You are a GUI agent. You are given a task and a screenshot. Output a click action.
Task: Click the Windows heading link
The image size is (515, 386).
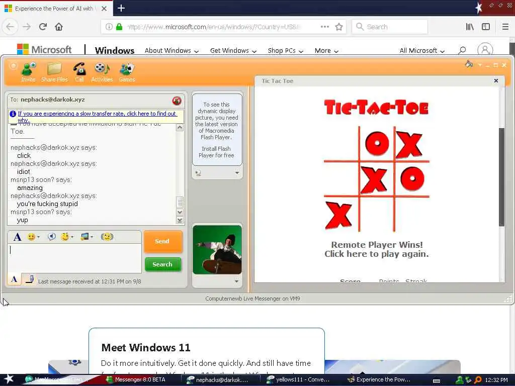tap(115, 51)
